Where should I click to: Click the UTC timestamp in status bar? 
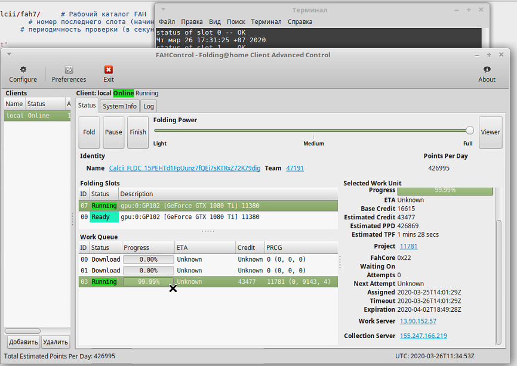click(435, 356)
